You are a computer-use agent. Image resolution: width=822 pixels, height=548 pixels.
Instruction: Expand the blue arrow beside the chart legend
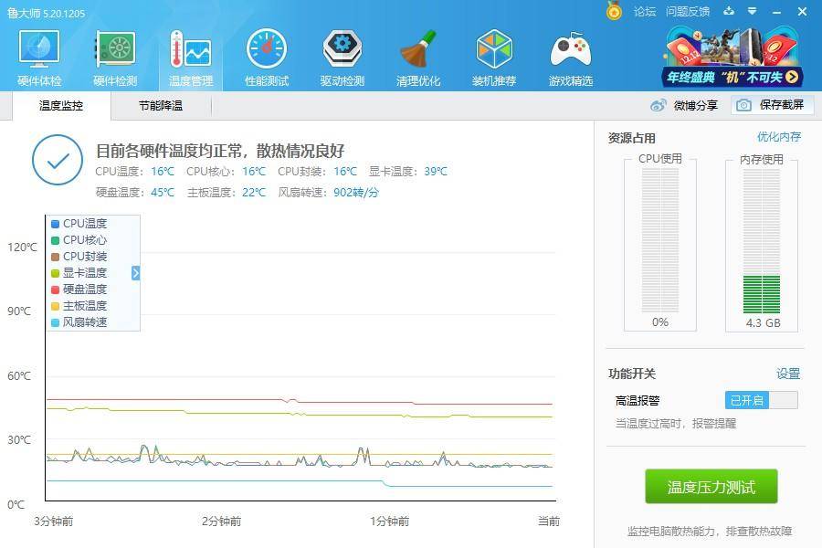point(135,272)
